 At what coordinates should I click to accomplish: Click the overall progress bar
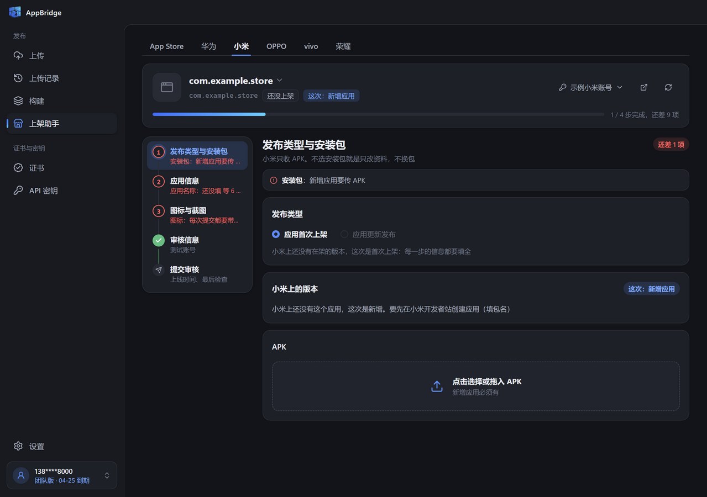point(378,114)
